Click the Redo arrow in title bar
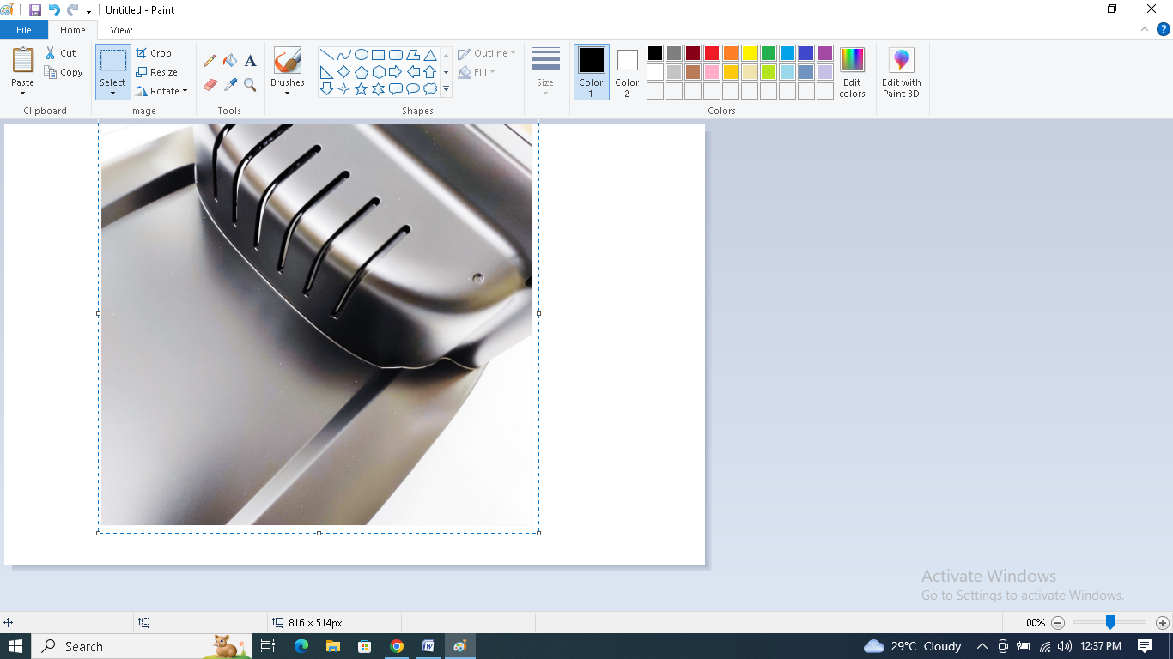Screen dimensions: 1173x659 click(x=72, y=10)
